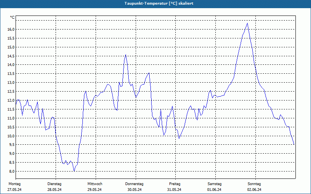Screen dimensions: 311x194
Task: Click the 13,0 y-axis value
Action: pyautogui.click(x=11, y=83)
